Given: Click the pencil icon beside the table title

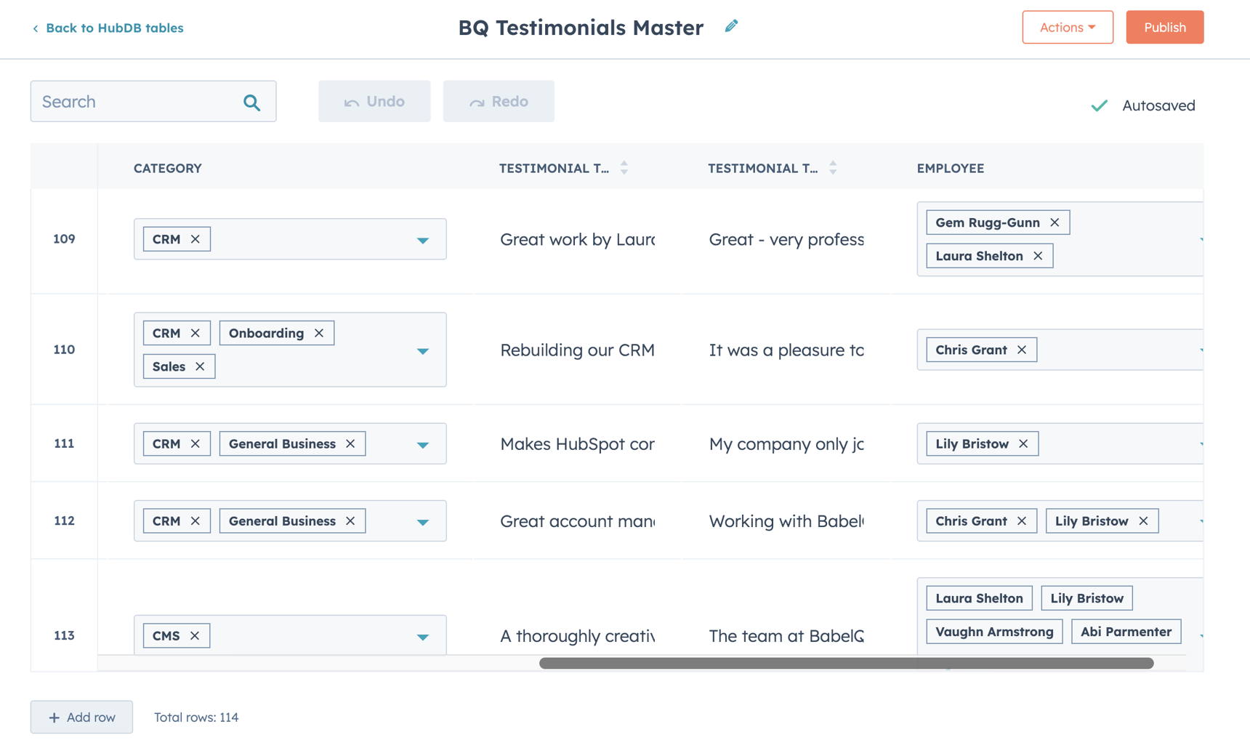Looking at the screenshot, I should [731, 26].
